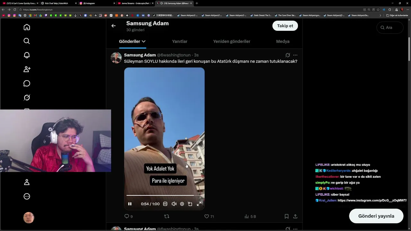This screenshot has width=411, height=231.
Task: Expand the Gönderiler tab dropdown chevron
Action: point(144,41)
